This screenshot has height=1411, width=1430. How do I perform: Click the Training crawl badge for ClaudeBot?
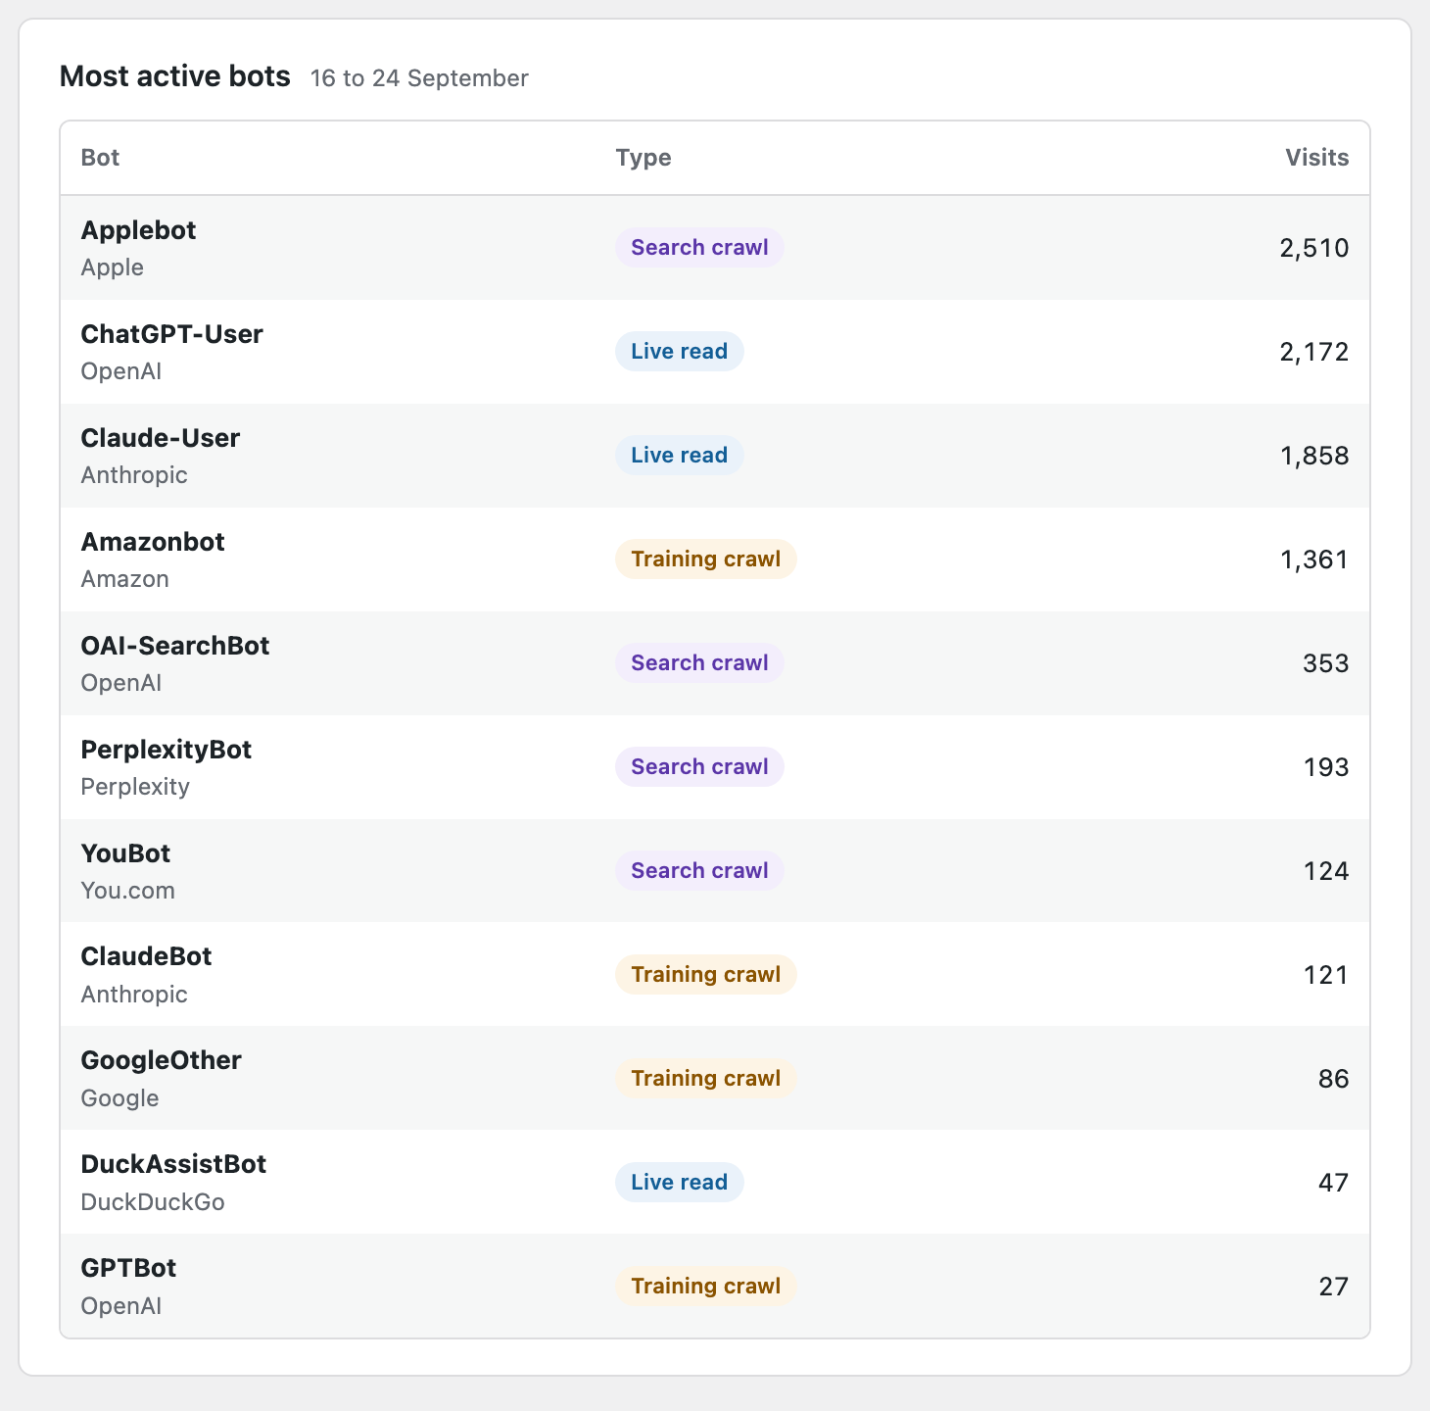coord(705,975)
